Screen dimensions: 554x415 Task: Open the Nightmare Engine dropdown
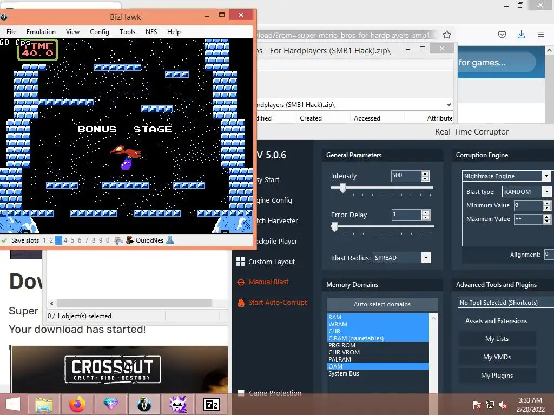[x=546, y=176]
